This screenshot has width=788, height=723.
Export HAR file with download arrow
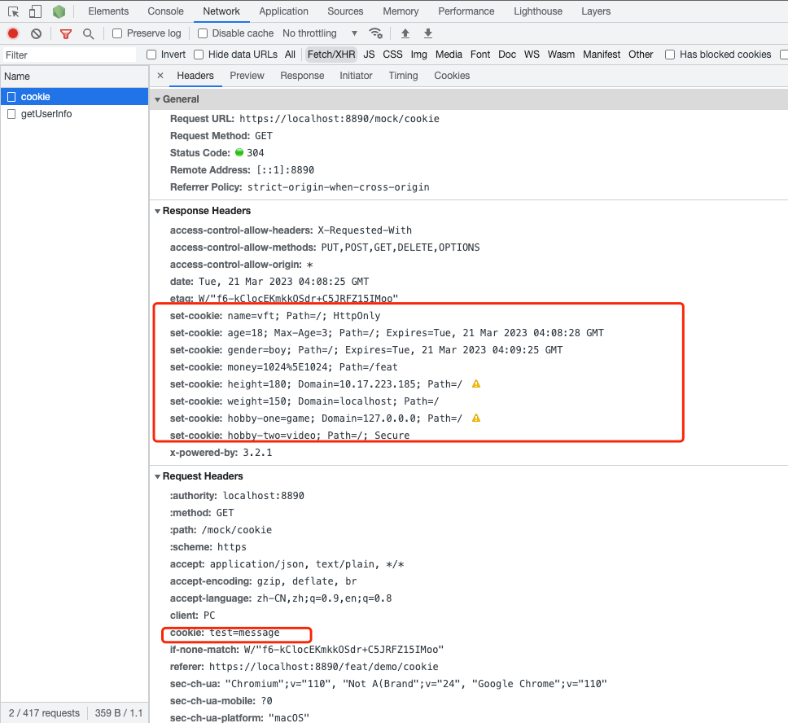428,33
